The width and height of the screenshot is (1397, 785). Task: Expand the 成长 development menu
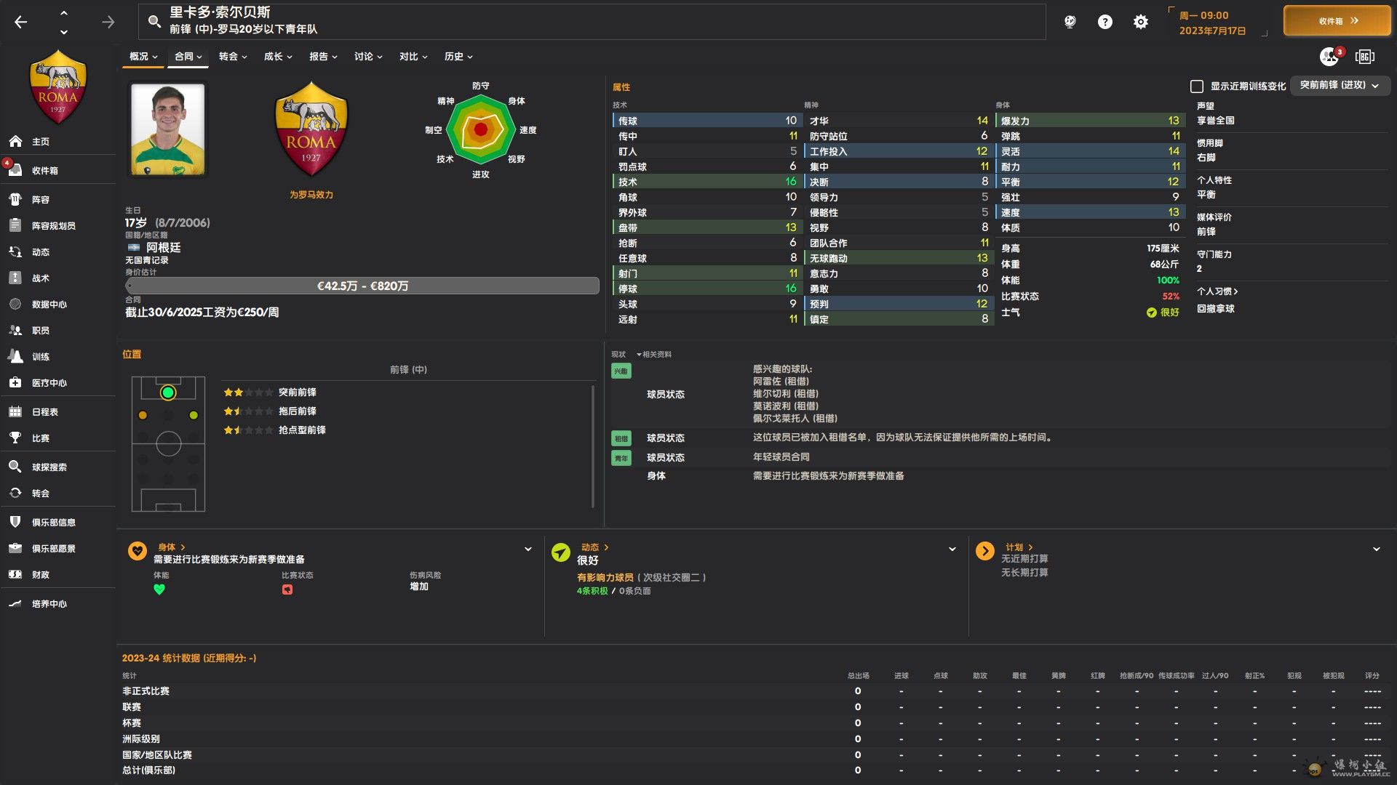tap(278, 57)
